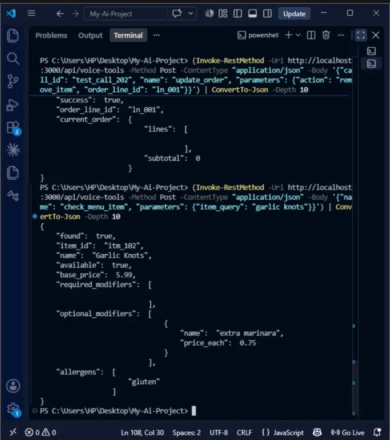Open notifications bell in status bar
This screenshot has height=440, width=390.
377,432
